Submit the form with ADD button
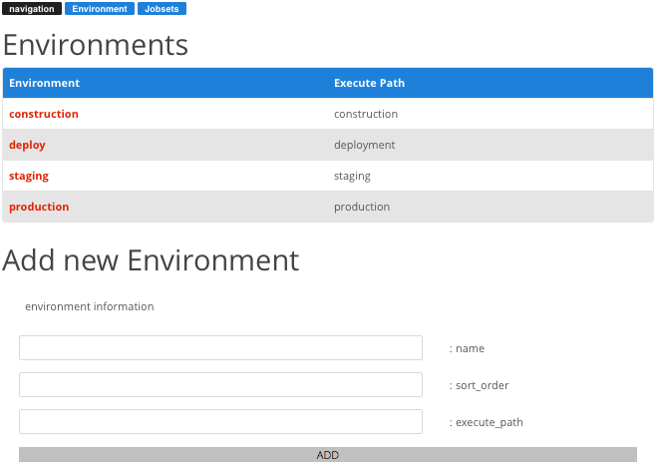The width and height of the screenshot is (657, 471). (328, 455)
